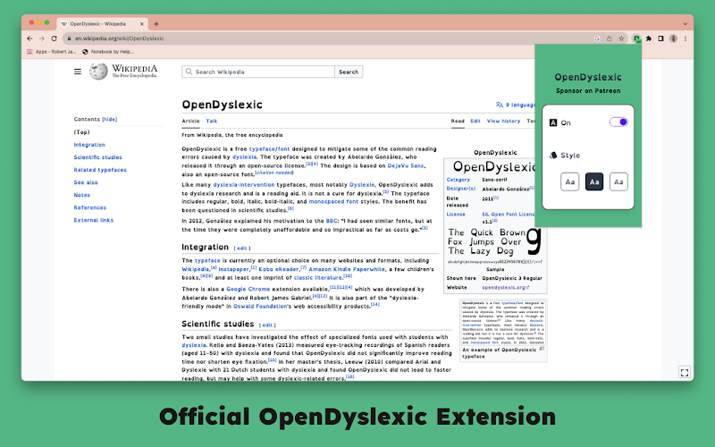Open the Amazon Kindle Paperwhite link
Viewport: 715px width, 447px height.
pos(347,269)
